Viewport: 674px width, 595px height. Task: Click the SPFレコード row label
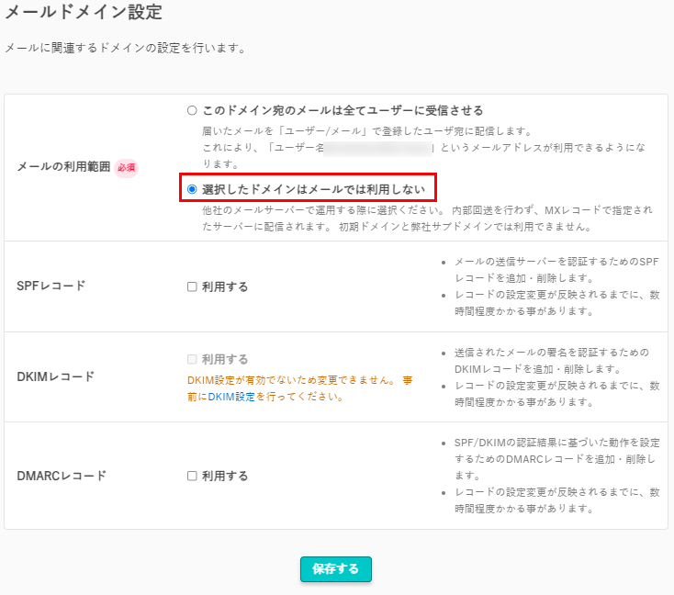pyautogui.click(x=51, y=286)
